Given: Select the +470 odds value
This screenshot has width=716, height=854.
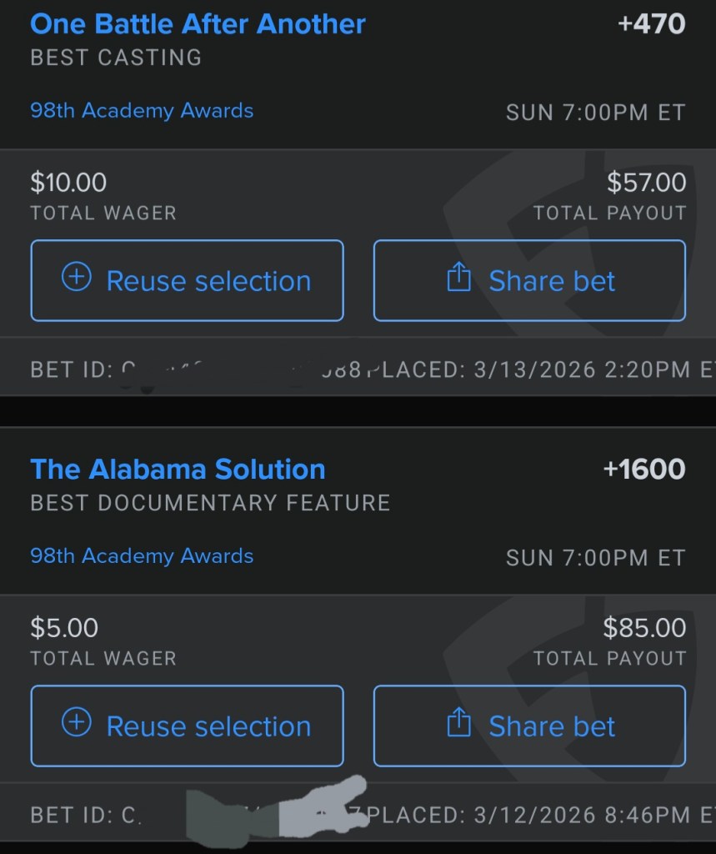Looking at the screenshot, I should [x=651, y=23].
